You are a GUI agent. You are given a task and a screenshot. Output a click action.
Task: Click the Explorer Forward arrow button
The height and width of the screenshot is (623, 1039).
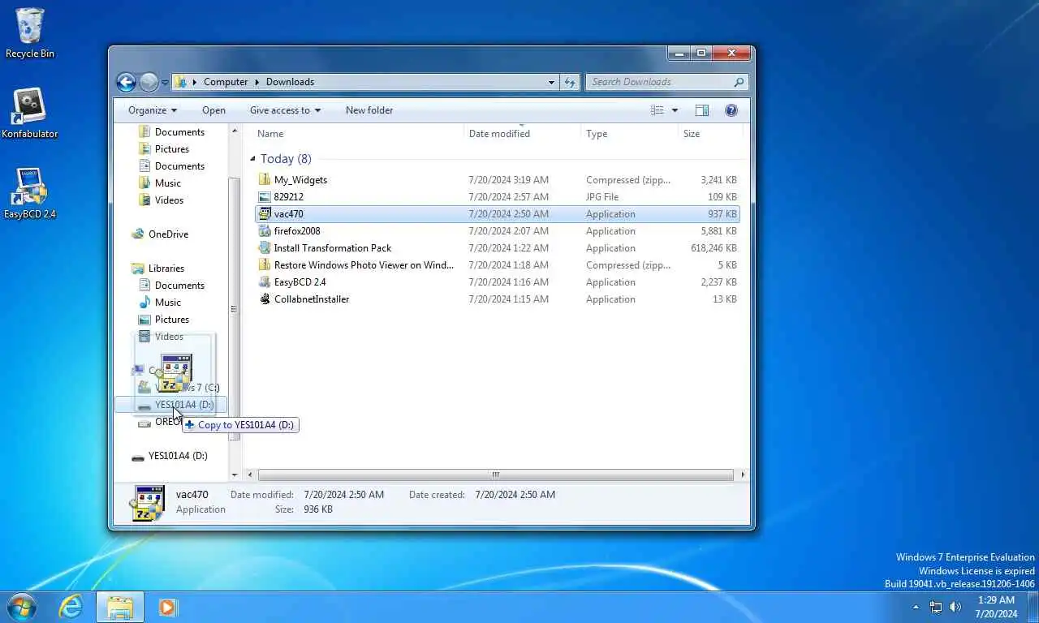coord(149,82)
